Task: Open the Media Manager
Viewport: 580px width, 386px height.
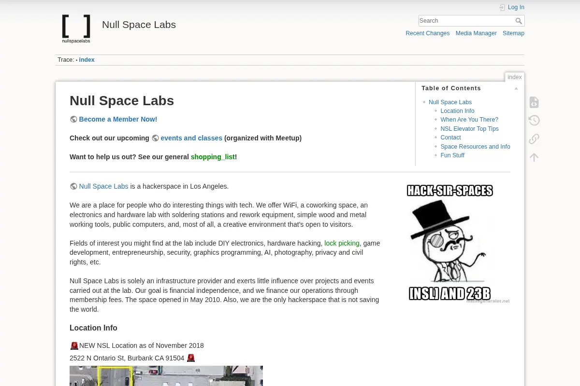Action: [476, 33]
